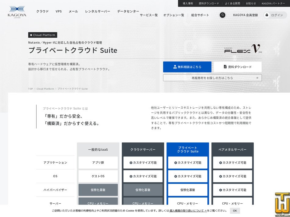Open お知らせ link
Viewport: 290px width, 217px height.
tap(251, 3)
